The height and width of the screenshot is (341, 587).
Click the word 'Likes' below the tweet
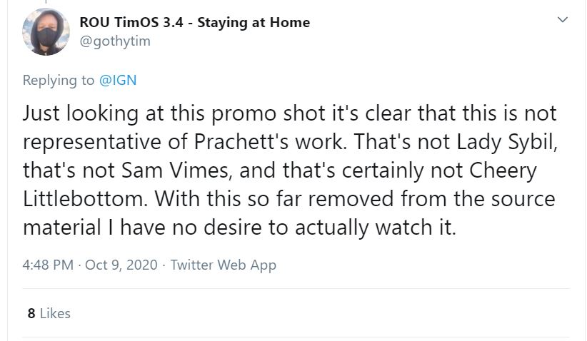(55, 312)
